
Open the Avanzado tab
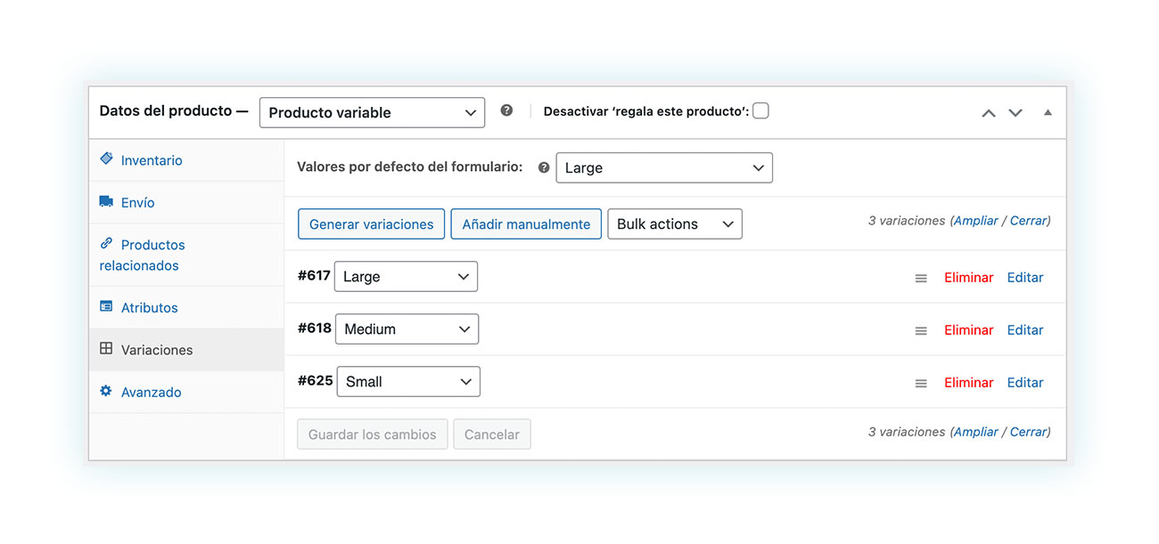click(x=186, y=392)
